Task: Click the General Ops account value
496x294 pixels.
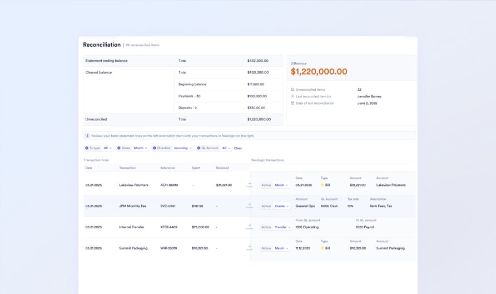Action: [x=305, y=206]
